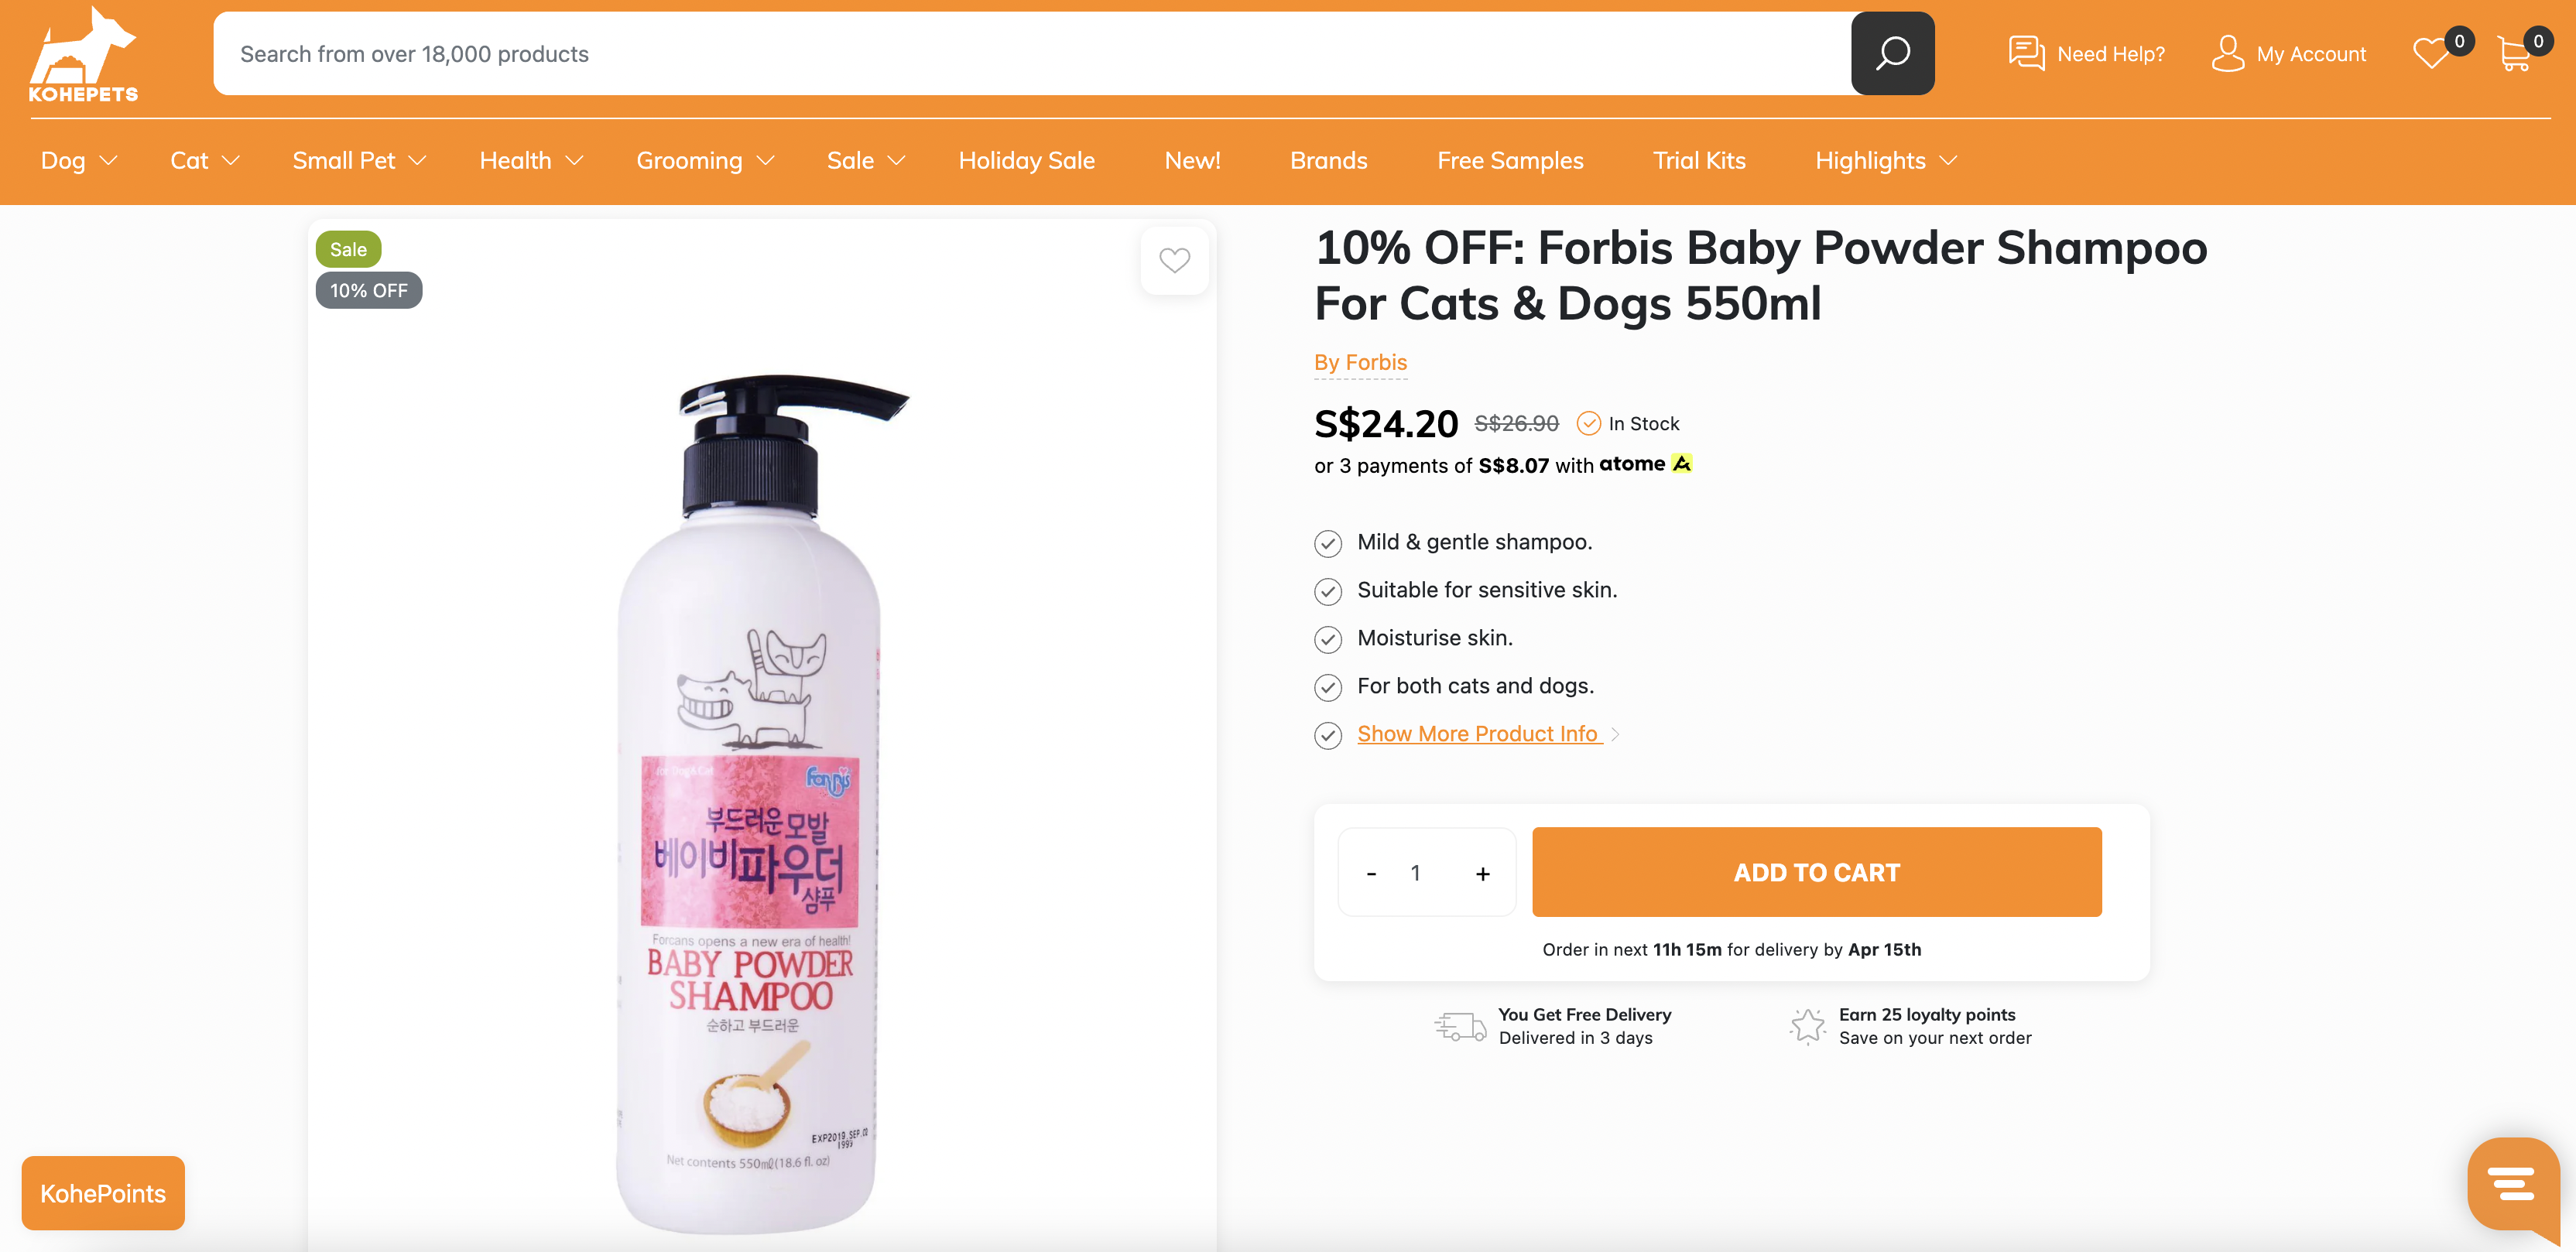Click the magnifying glass search button
The height and width of the screenshot is (1252, 2576).
1891,54
